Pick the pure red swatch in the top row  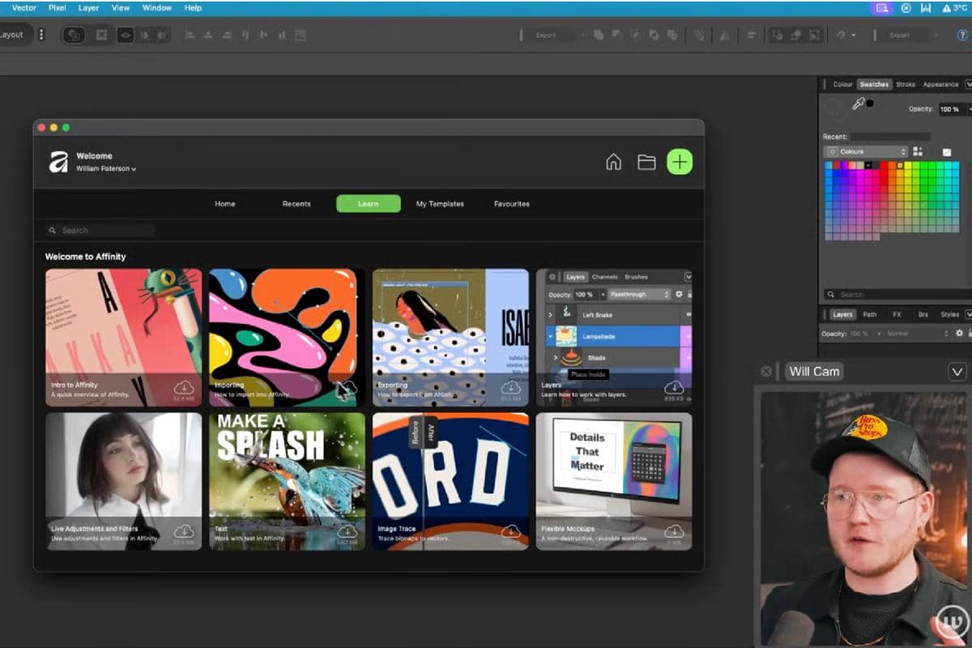click(884, 165)
